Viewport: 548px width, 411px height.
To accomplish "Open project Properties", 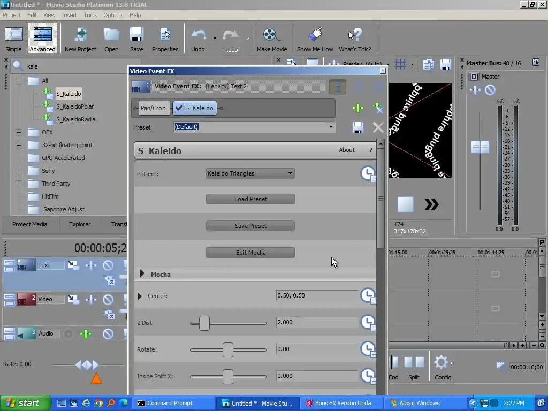I will (x=165, y=39).
